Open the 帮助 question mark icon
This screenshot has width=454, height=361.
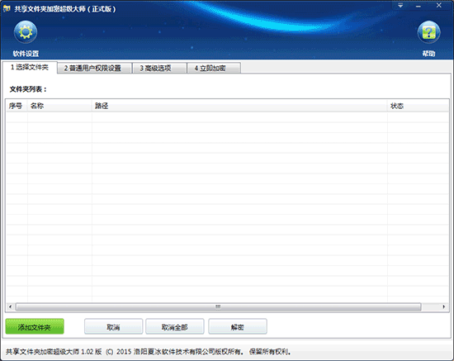(428, 32)
